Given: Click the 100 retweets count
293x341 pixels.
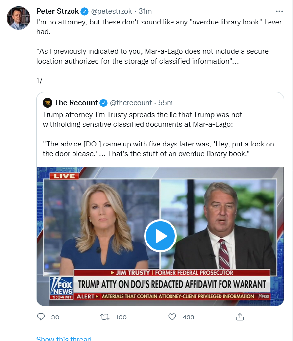Looking at the screenshot, I should (121, 317).
